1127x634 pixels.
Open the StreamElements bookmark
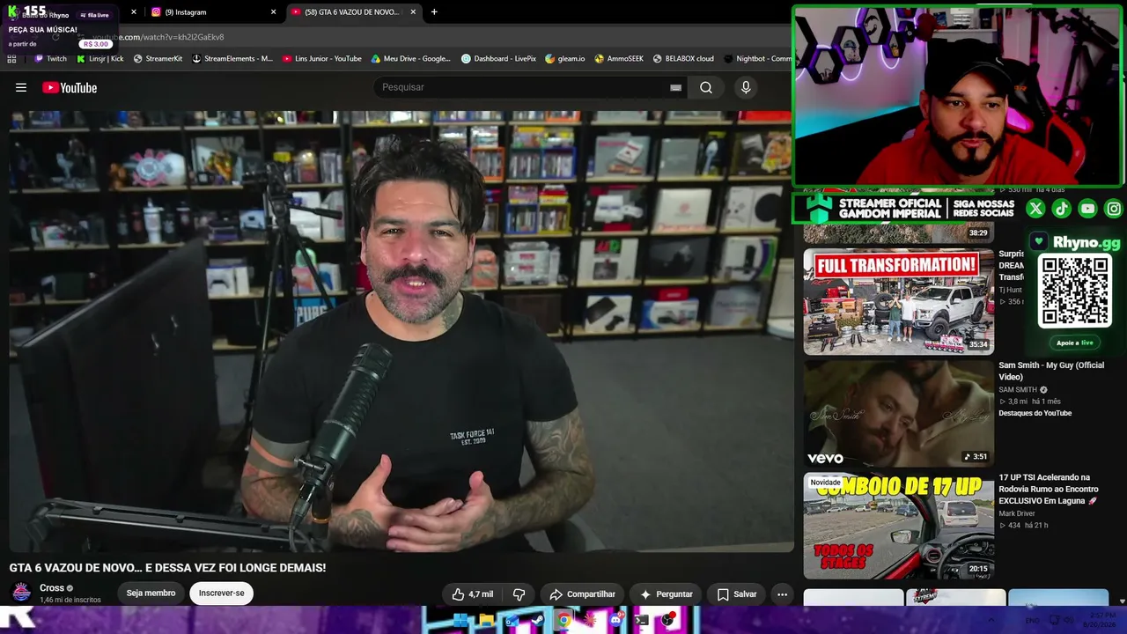click(232, 59)
